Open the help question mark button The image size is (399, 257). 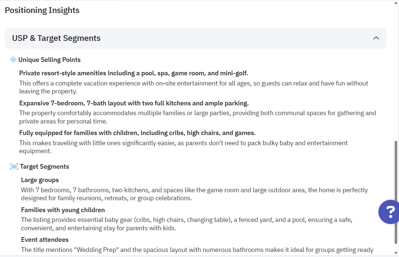[390, 212]
